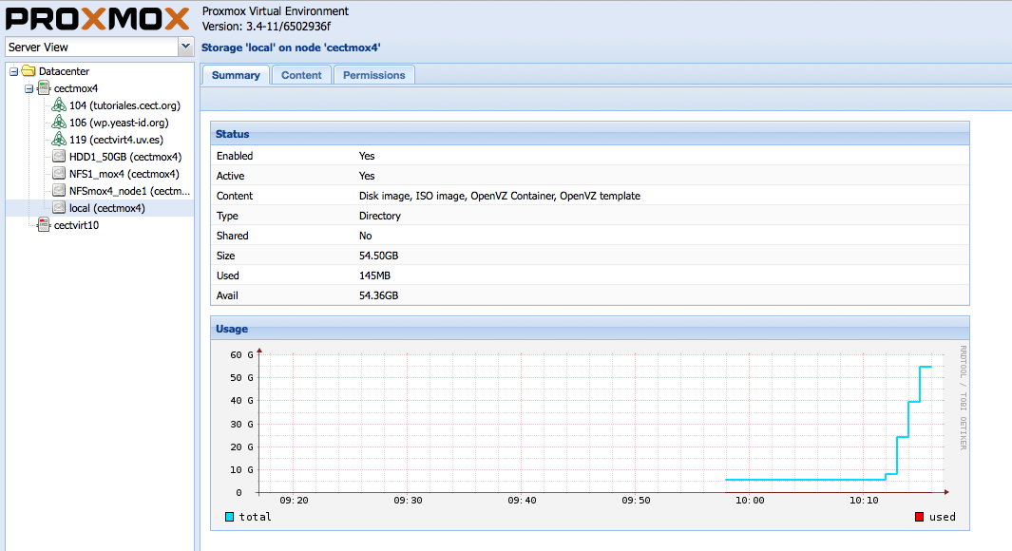Open container 119 (cectvirt4.uv.es)

[x=116, y=140]
